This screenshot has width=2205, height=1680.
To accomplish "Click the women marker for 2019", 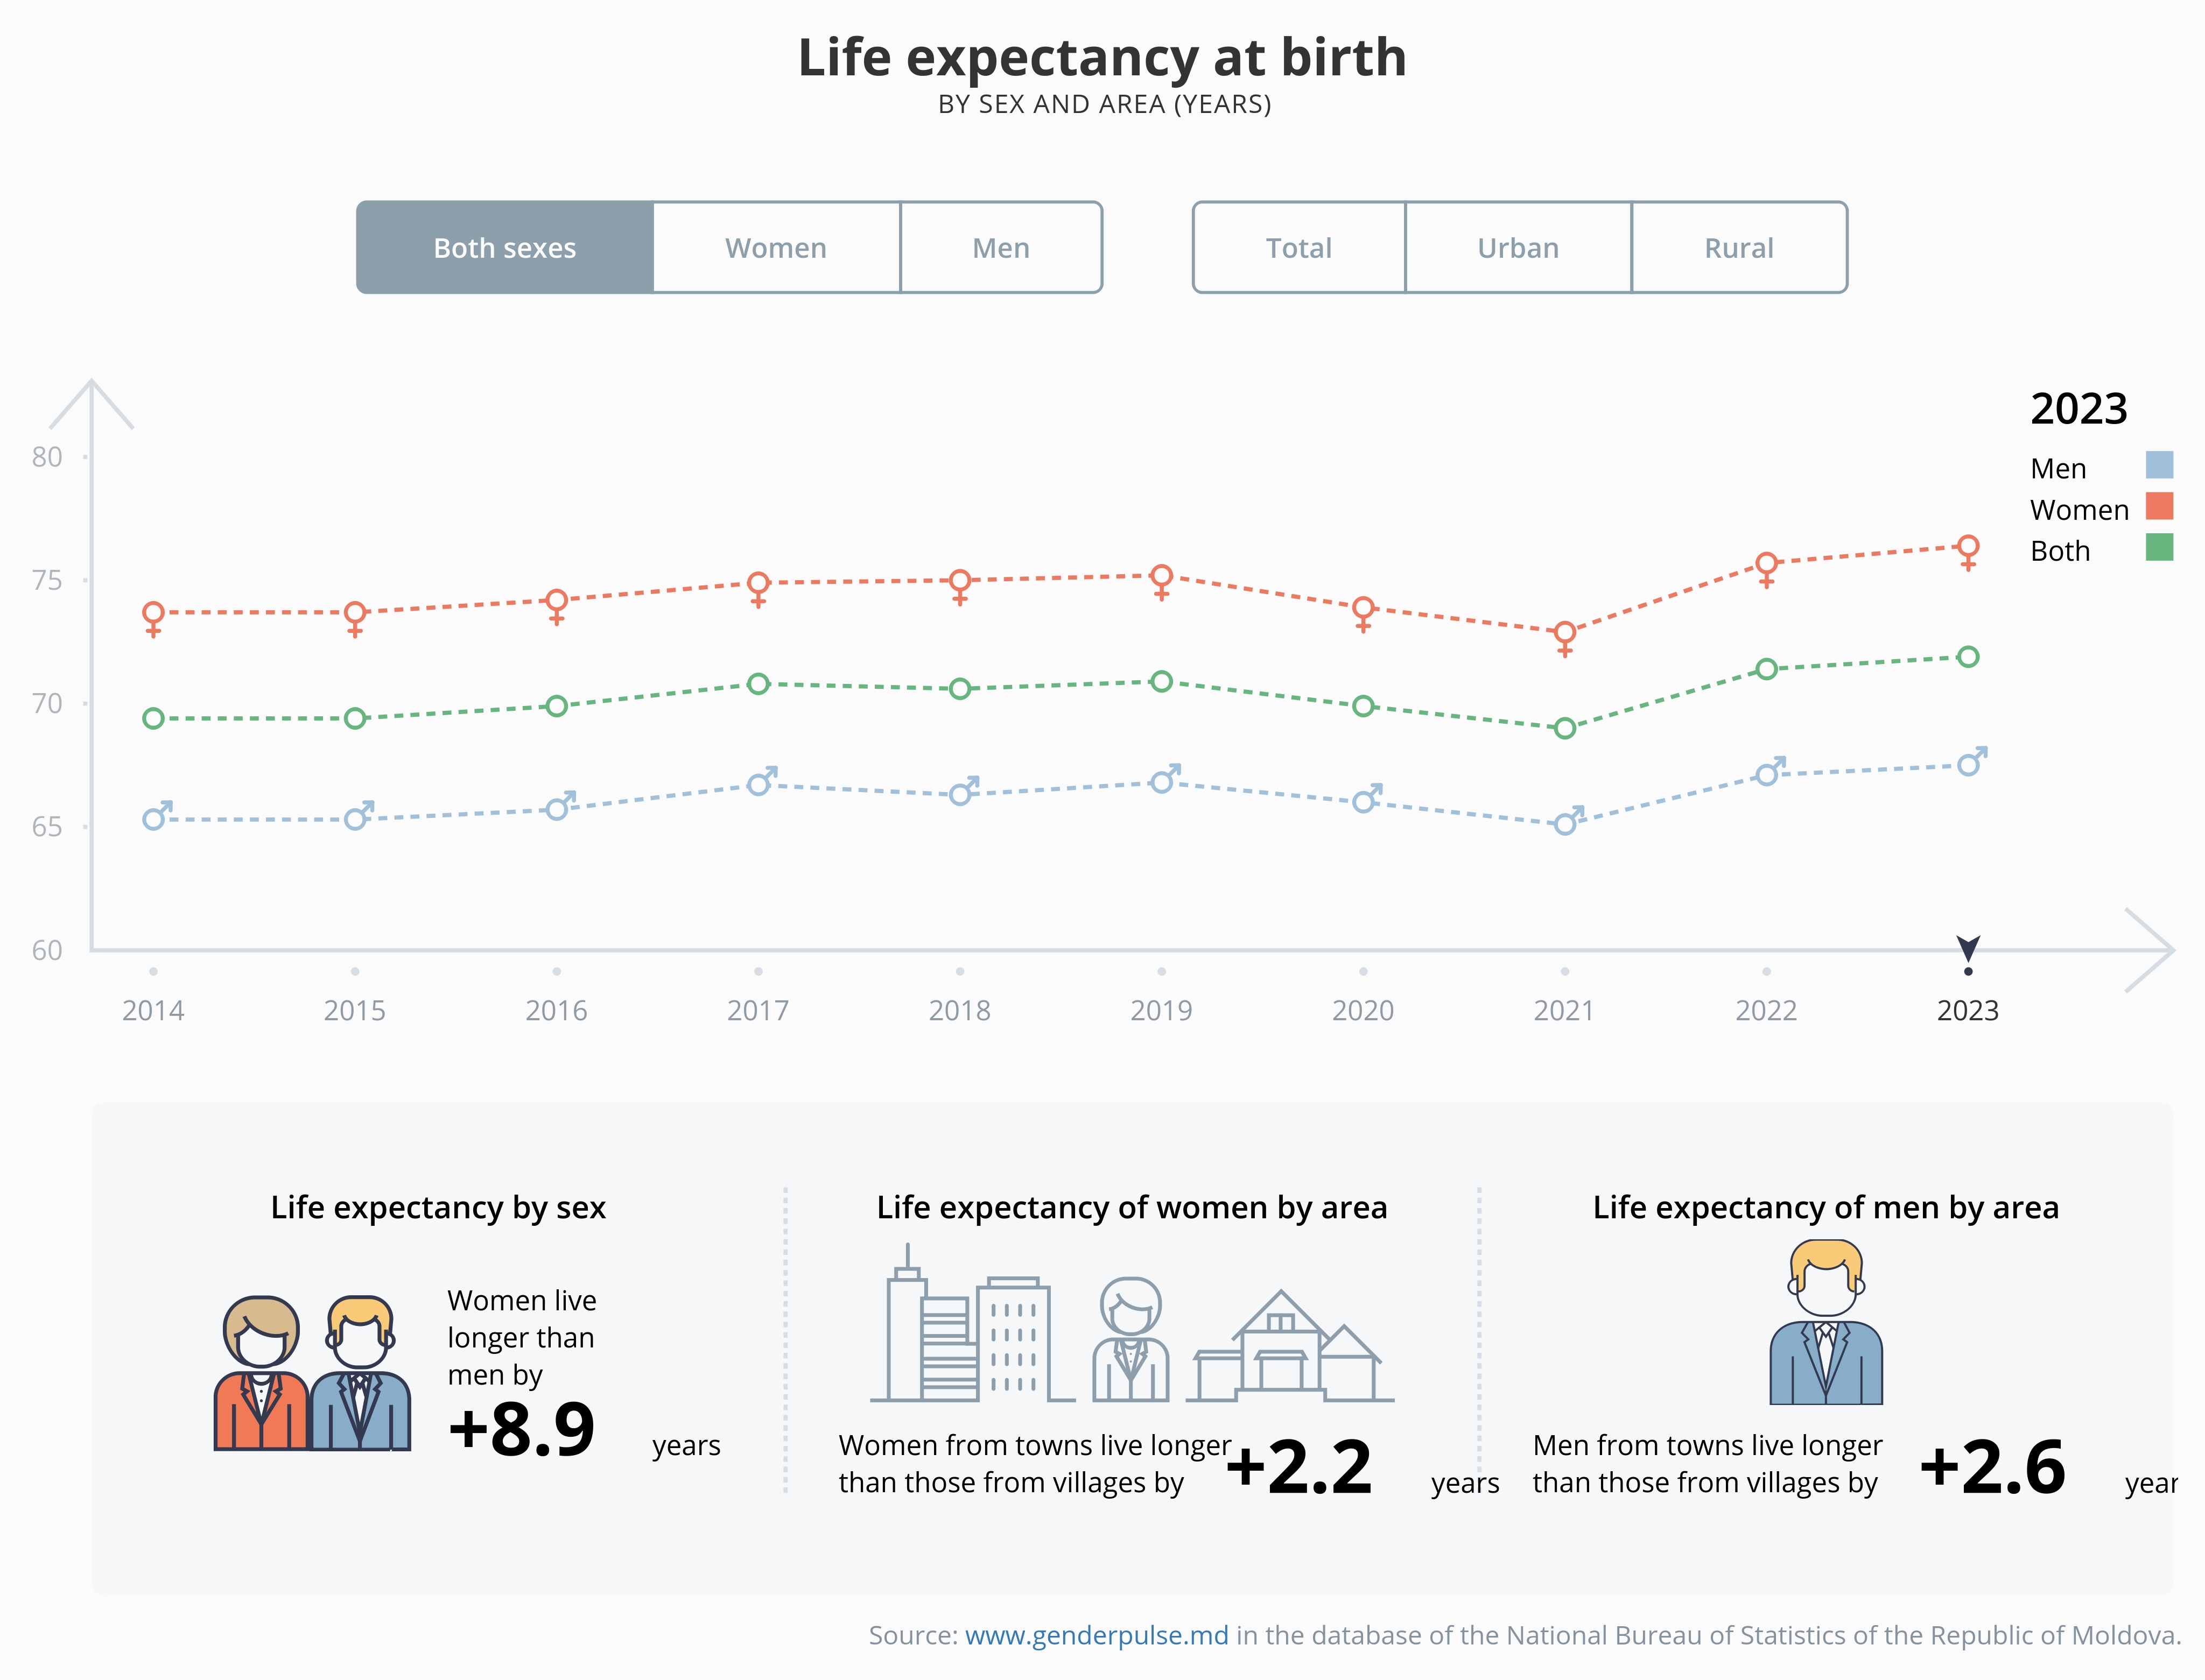I will [x=1161, y=581].
